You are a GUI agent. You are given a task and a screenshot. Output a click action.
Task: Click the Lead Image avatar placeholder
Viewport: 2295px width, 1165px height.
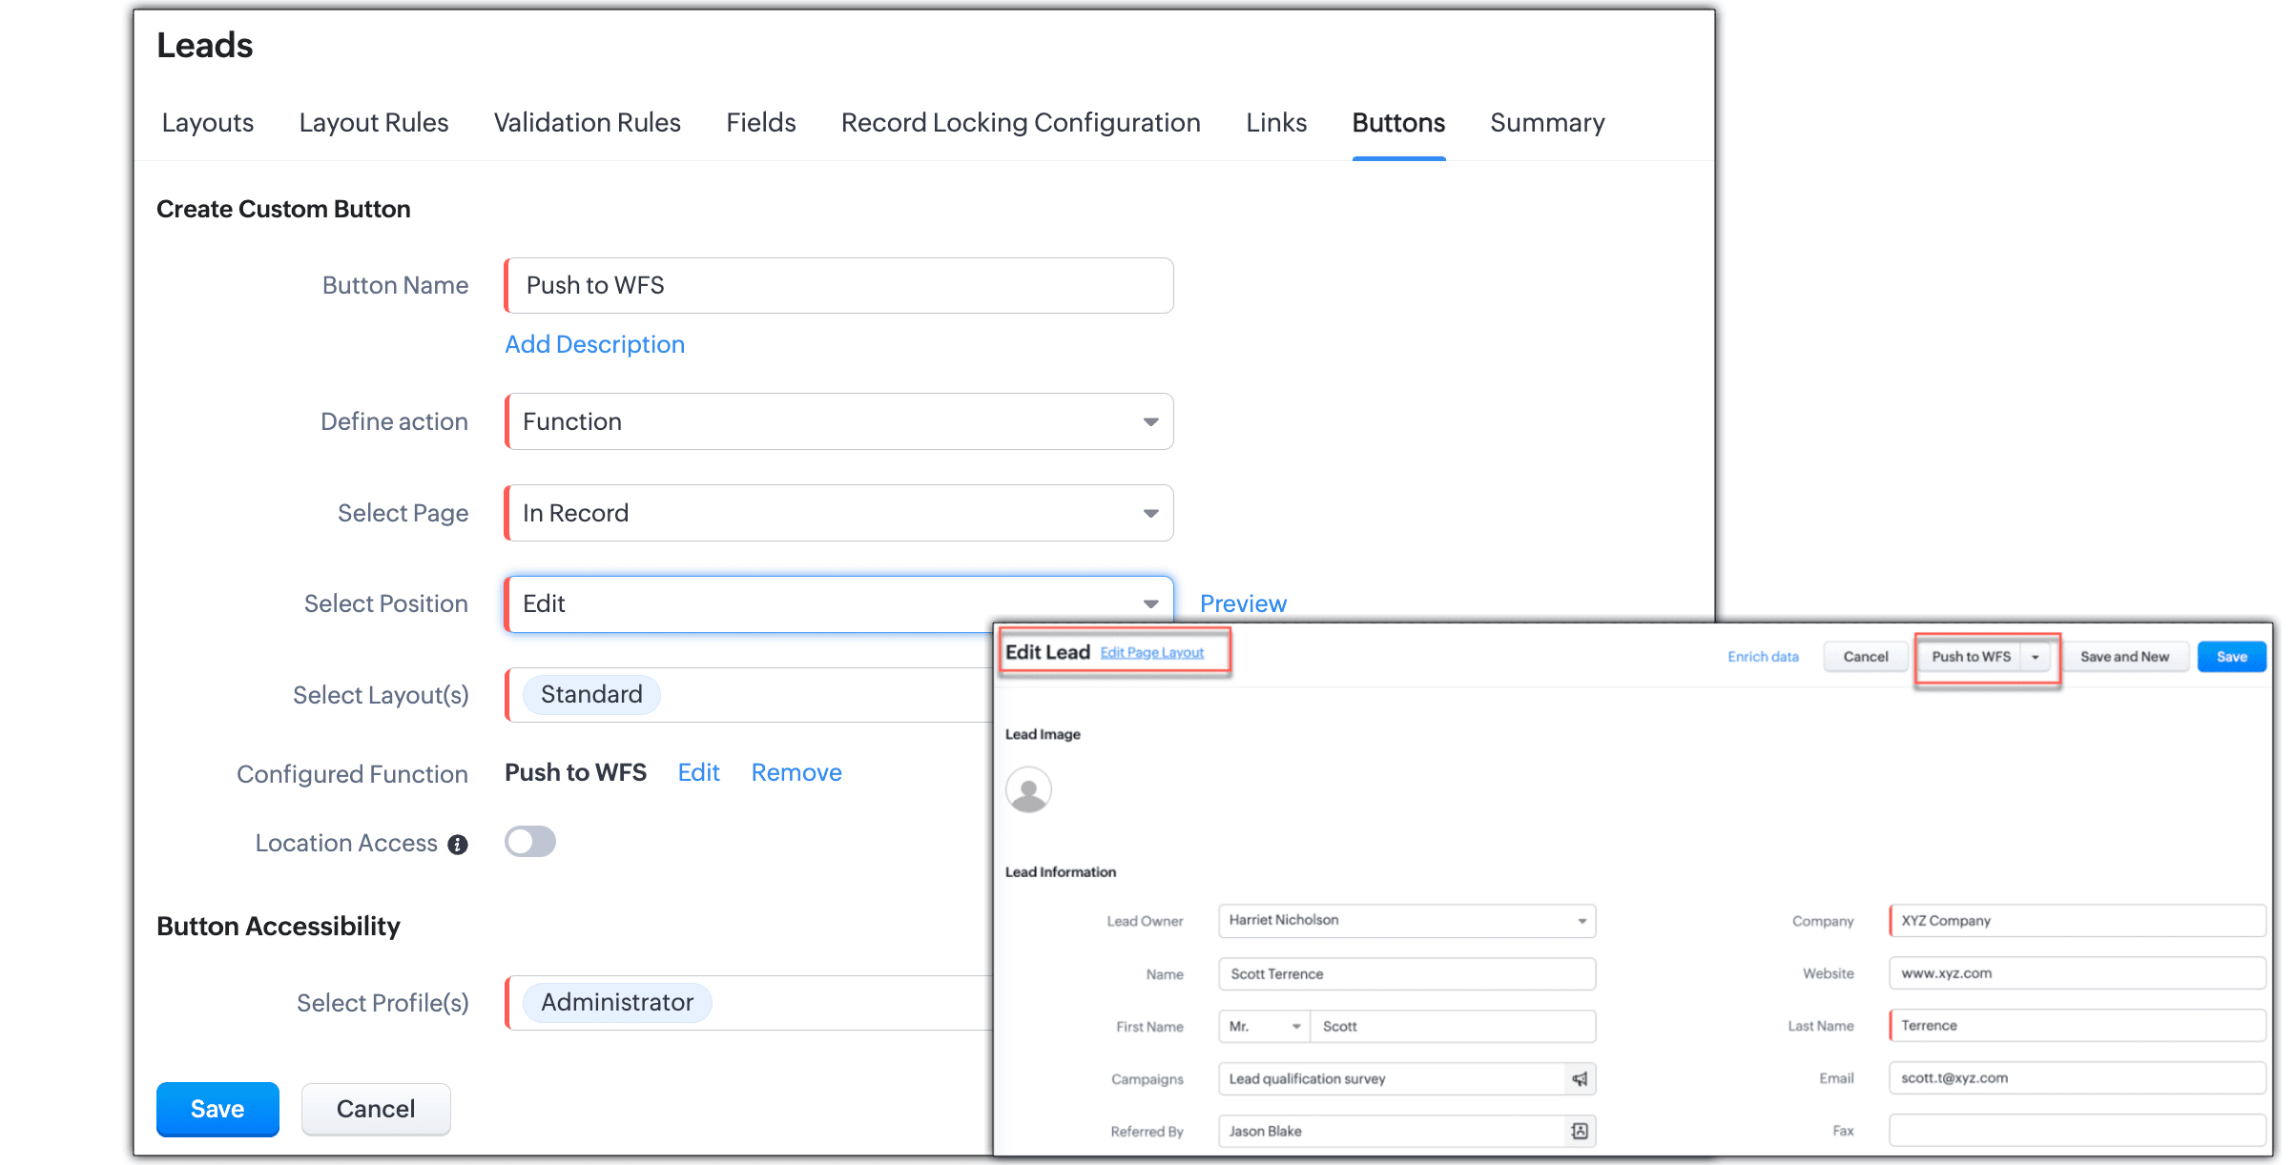pyautogui.click(x=1028, y=789)
